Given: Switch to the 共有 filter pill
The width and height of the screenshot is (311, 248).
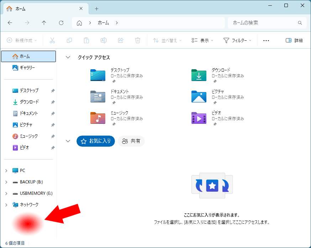Looking at the screenshot, I should 131,141.
